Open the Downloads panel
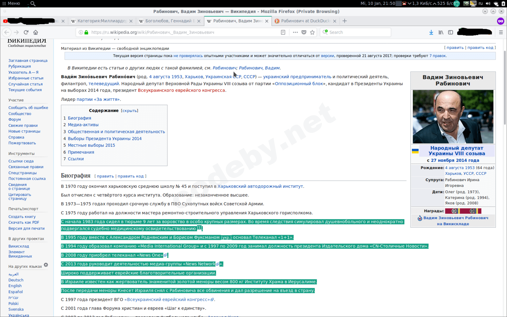The image size is (507, 317). point(431,32)
